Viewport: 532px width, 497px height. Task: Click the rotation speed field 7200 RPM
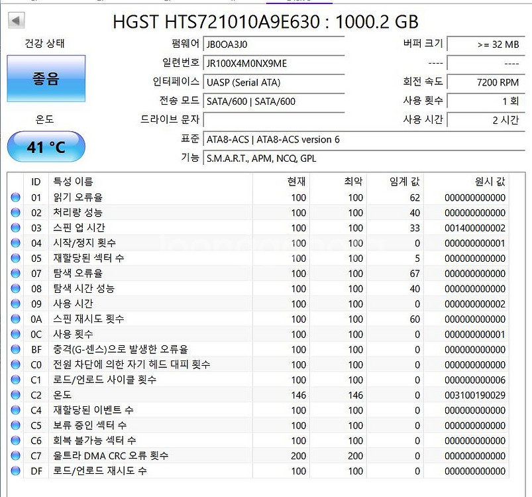(486, 82)
